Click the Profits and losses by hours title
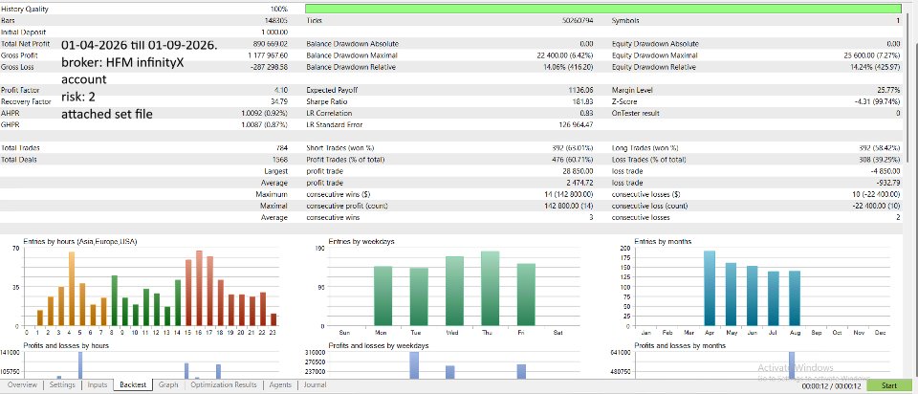 66,346
